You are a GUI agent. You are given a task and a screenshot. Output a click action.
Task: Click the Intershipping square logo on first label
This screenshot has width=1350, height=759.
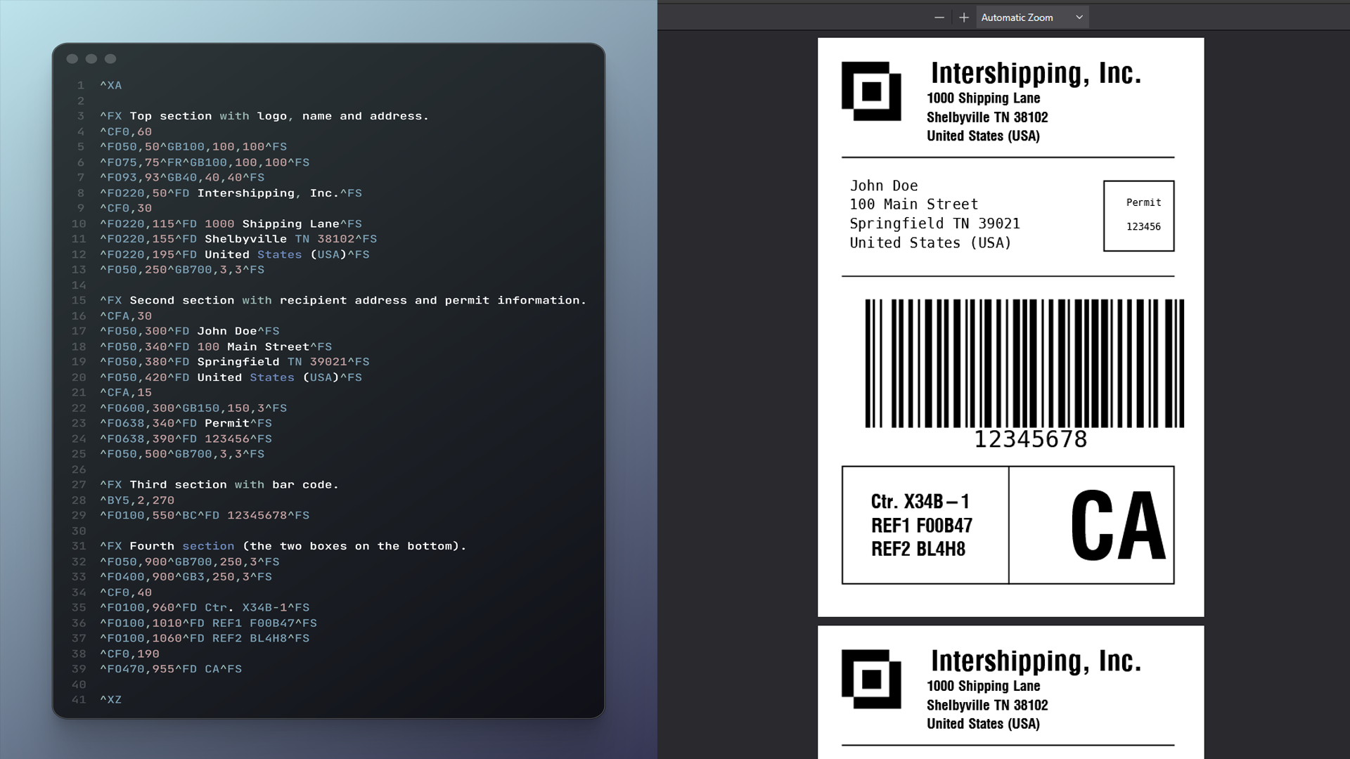pos(871,91)
